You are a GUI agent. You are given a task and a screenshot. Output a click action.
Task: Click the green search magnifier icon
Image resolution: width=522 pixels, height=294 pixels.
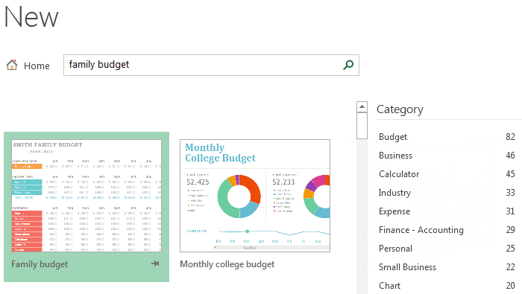[x=348, y=65]
